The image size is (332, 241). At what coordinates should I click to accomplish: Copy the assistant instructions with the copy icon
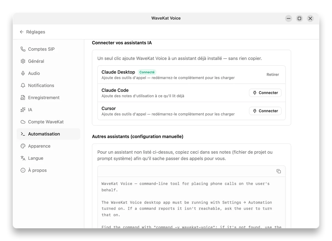click(279, 171)
